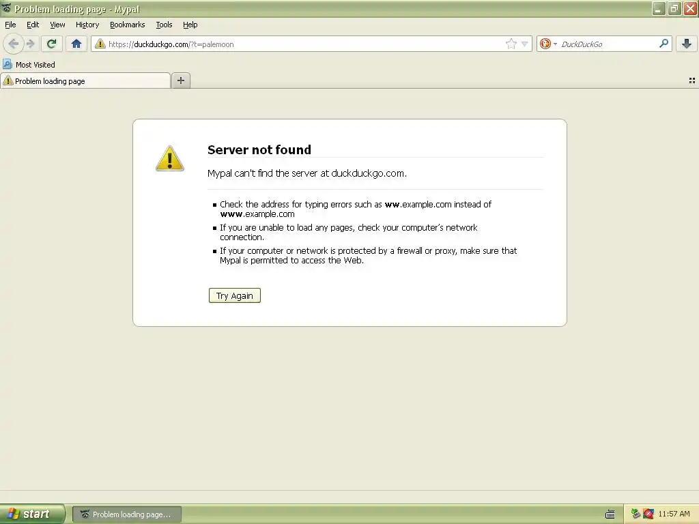
Task: Go back one page with Back arrow
Action: 14,44
